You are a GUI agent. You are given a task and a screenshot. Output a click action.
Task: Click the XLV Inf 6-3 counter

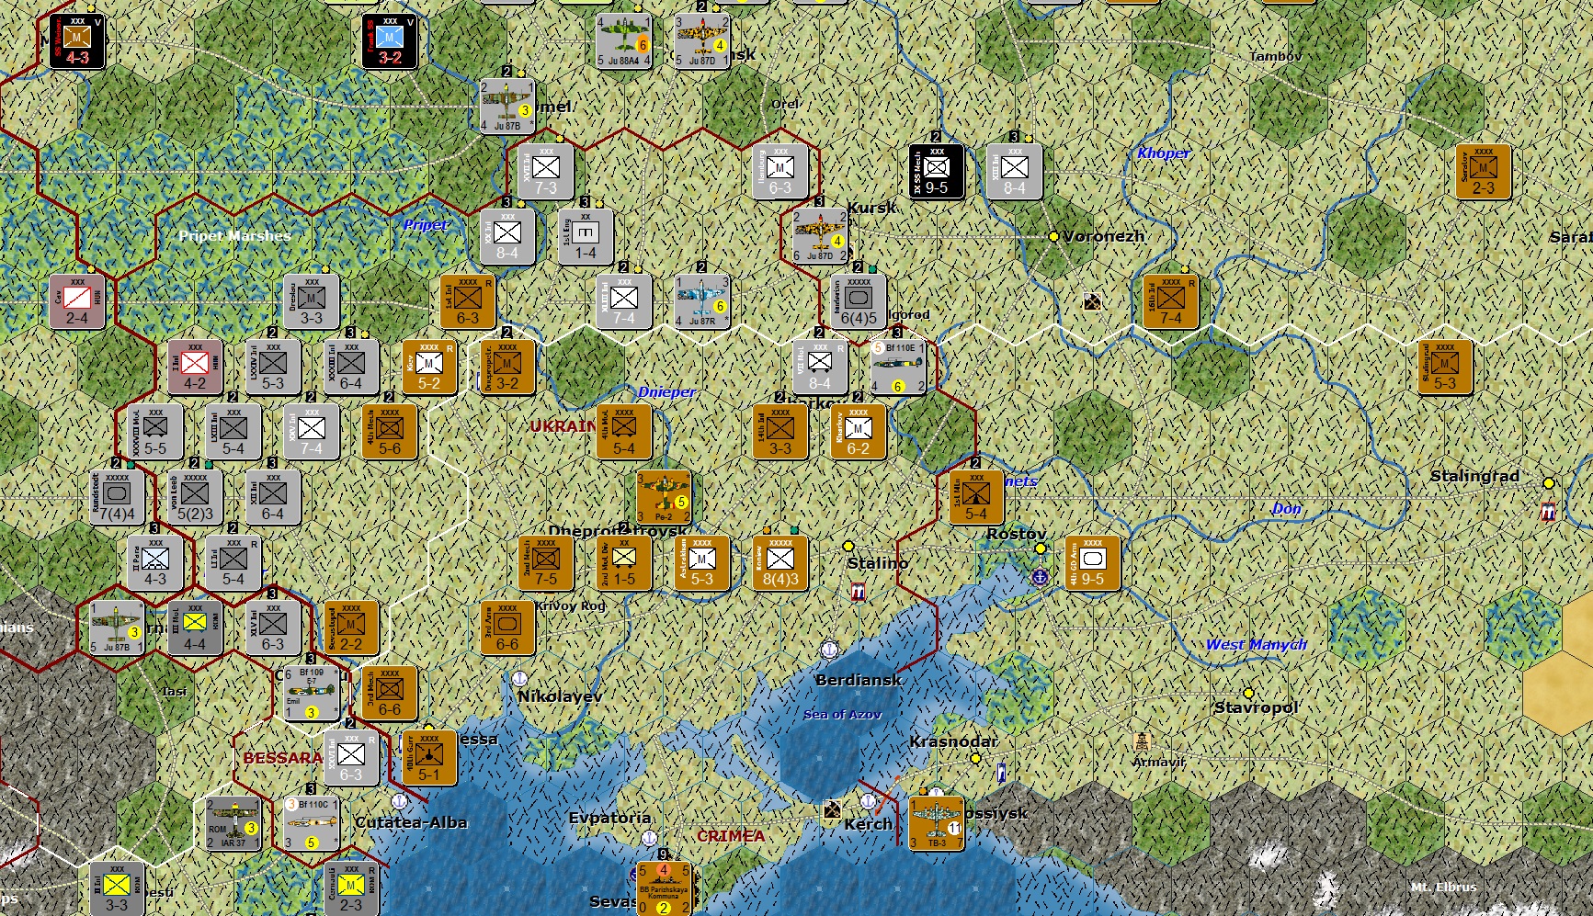click(x=273, y=628)
